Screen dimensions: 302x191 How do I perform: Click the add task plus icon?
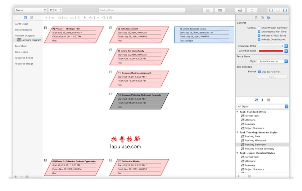click(x=46, y=18)
